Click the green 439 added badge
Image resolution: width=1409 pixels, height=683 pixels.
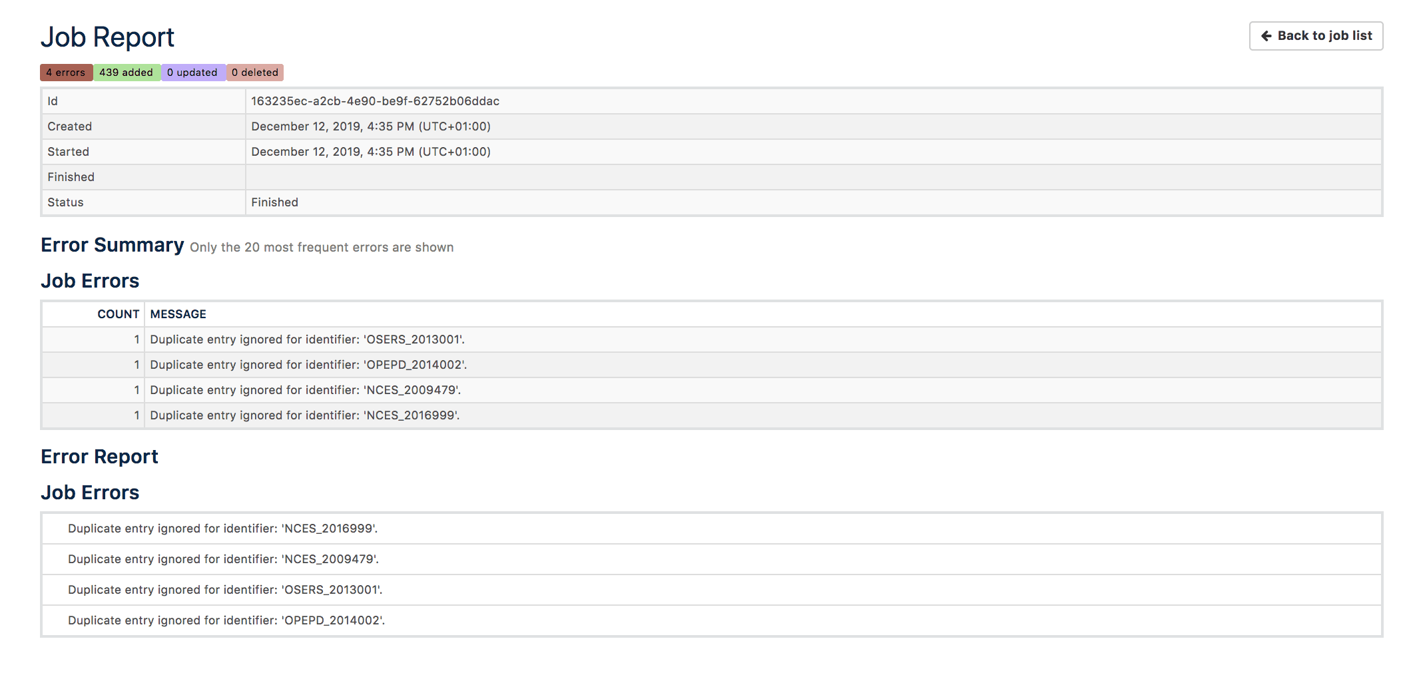[127, 73]
